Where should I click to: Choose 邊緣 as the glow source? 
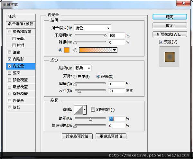98,77
